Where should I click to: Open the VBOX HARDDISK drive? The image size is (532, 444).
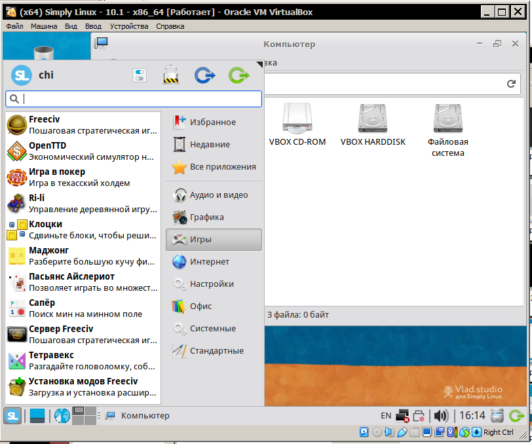click(x=373, y=124)
